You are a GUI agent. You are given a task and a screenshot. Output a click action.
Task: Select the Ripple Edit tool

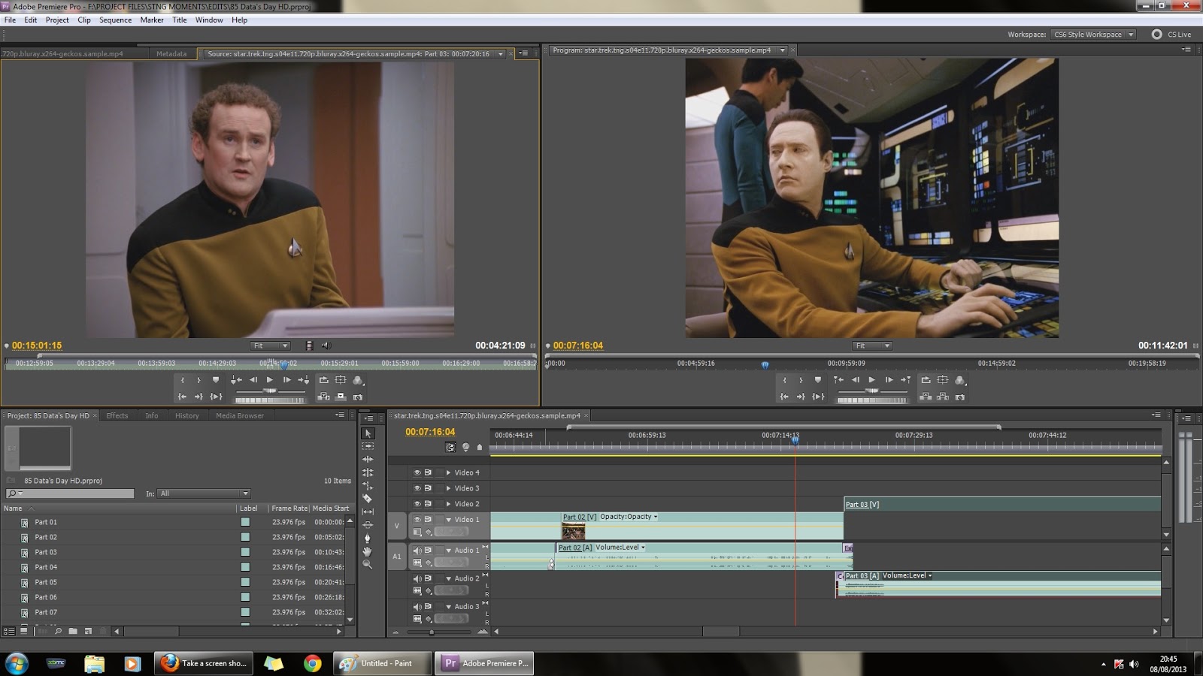[x=368, y=459]
